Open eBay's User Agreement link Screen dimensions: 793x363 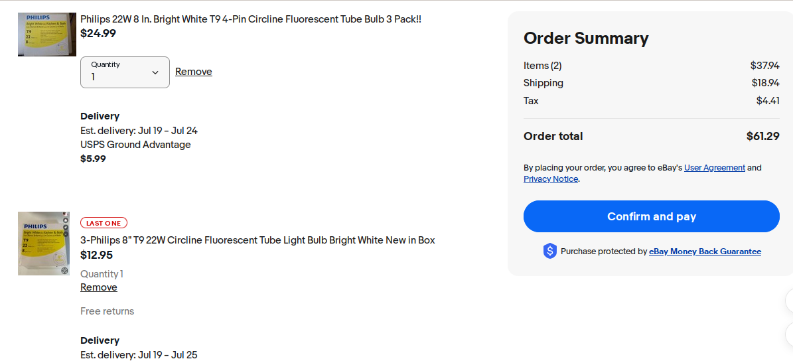coord(714,168)
